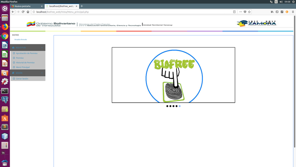Image resolution: width=296 pixels, height=167 pixels.
Task: Click the forward navigation arrow
Action: coord(18,12)
